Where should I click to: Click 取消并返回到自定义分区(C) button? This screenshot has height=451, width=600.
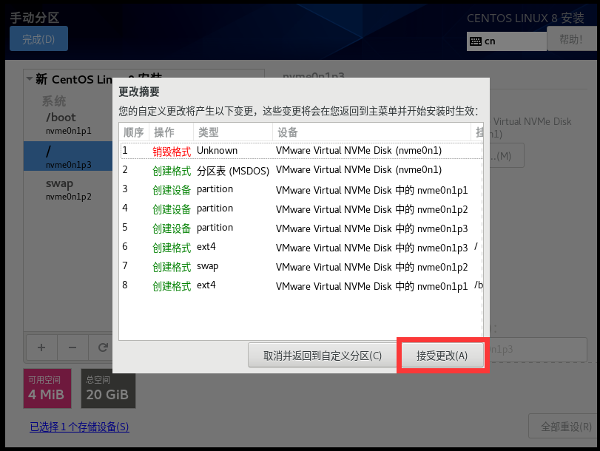point(322,356)
